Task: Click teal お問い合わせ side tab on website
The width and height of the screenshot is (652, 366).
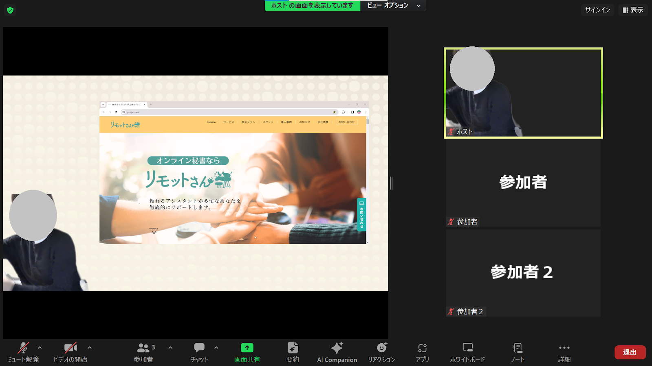Action: click(x=361, y=214)
